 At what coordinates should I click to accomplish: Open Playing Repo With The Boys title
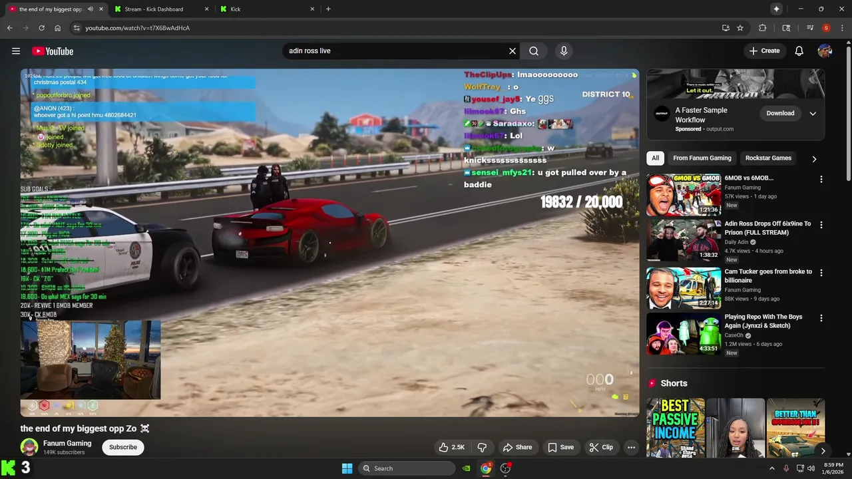(763, 321)
